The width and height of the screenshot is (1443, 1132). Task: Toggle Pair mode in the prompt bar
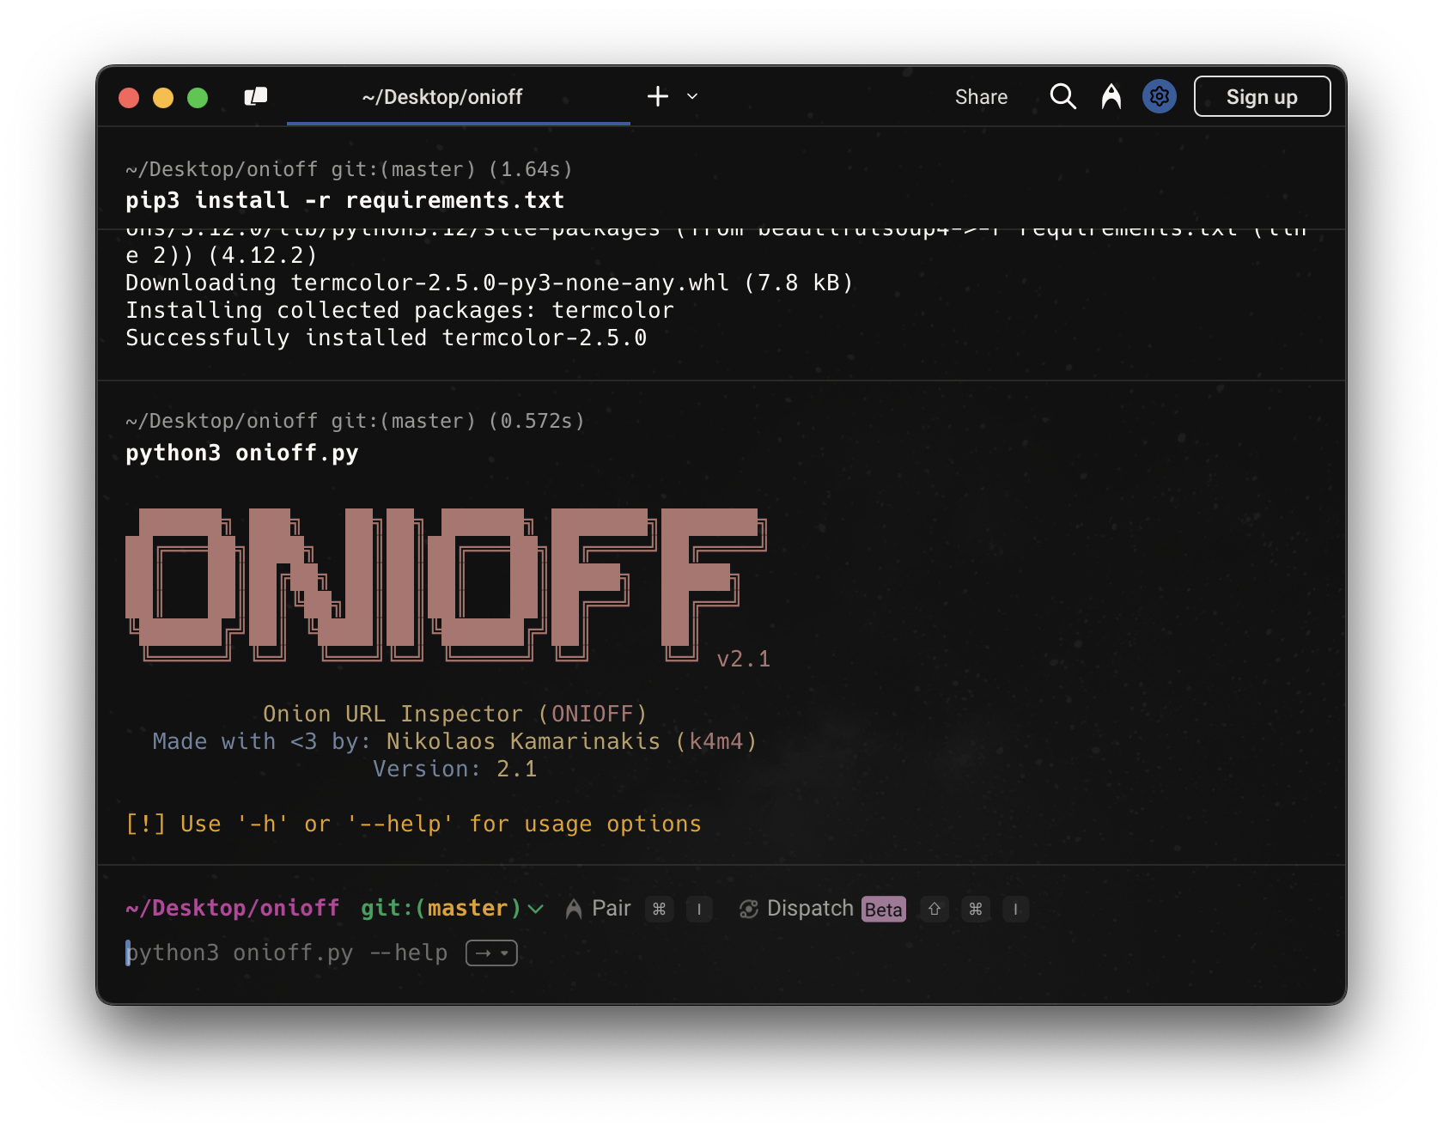point(611,909)
